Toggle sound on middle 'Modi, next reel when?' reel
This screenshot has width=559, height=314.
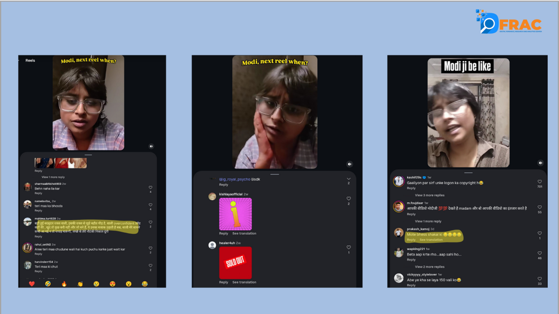[x=349, y=164]
